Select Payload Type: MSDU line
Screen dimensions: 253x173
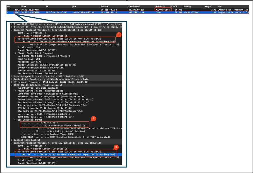point(47,134)
